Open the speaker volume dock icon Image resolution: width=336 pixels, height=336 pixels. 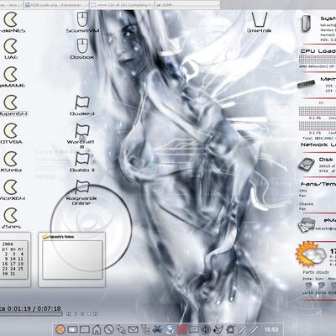click(207, 329)
